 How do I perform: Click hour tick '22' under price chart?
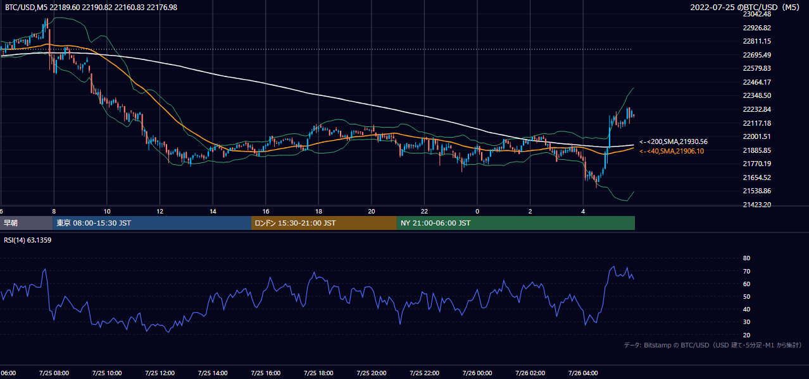pos(424,211)
